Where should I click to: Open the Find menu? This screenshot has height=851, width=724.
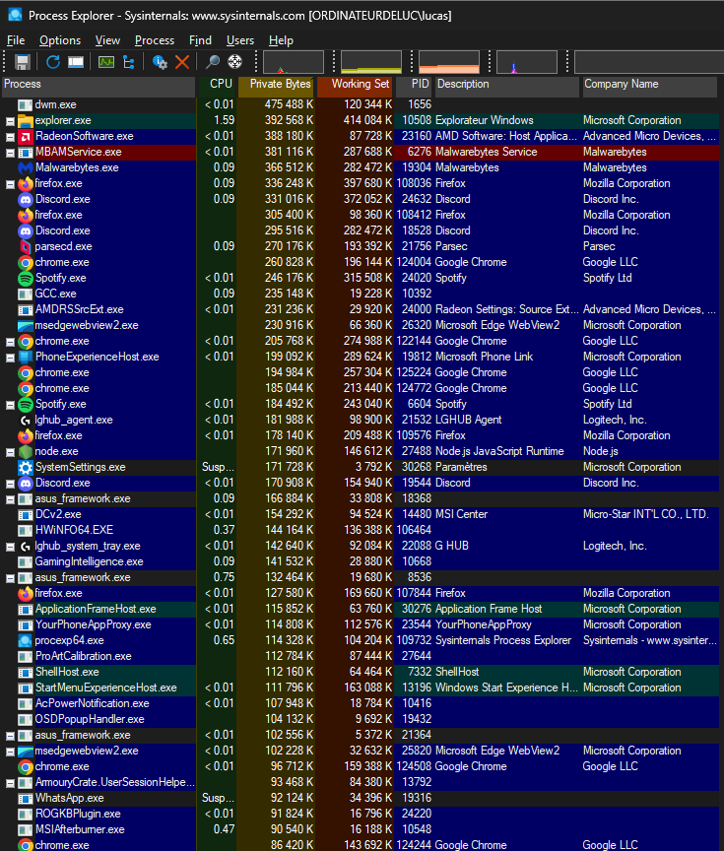coord(200,40)
